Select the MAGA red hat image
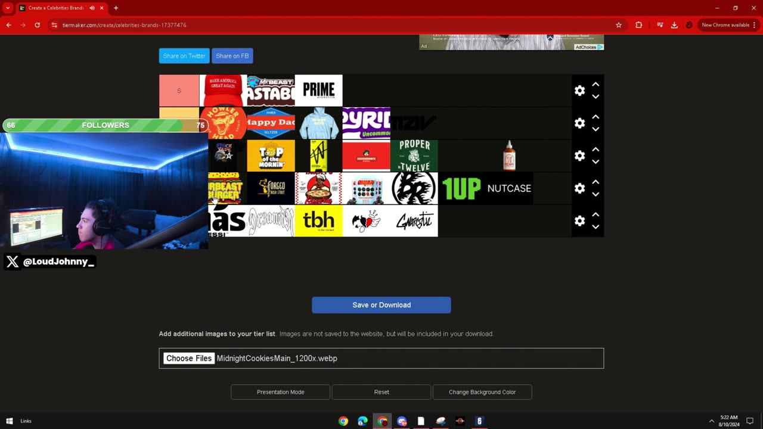This screenshot has width=763, height=429. pyautogui.click(x=223, y=91)
